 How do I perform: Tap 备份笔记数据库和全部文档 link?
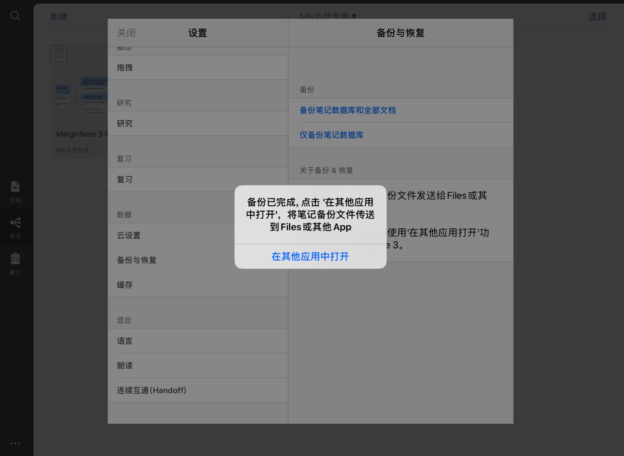[x=348, y=110]
